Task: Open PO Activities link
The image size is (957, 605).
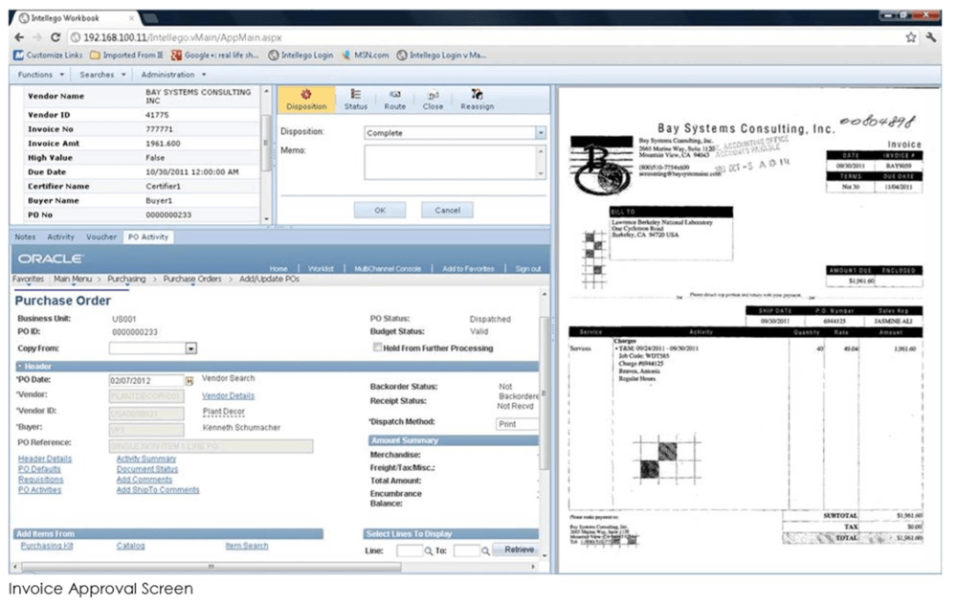Action: click(x=39, y=490)
